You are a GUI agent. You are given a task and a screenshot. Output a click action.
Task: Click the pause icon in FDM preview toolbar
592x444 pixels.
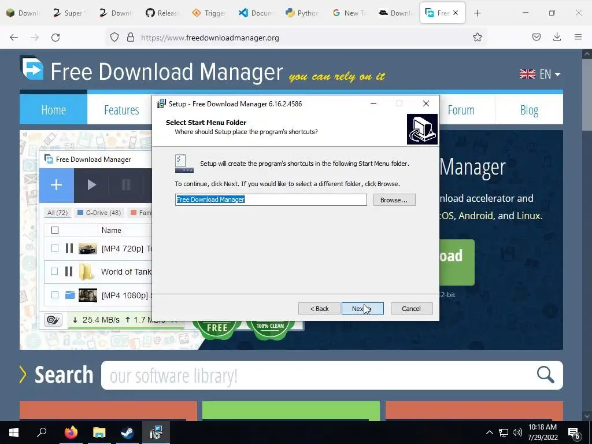click(x=126, y=185)
